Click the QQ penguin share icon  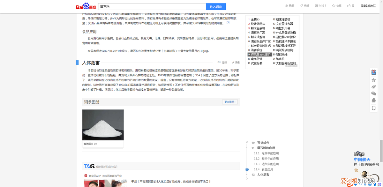[x=374, y=100]
